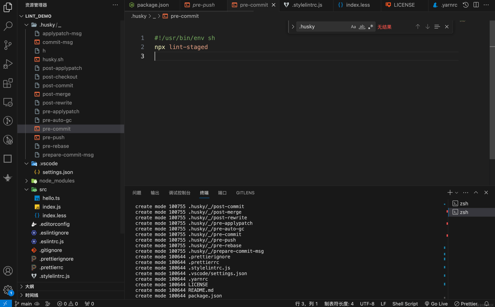Split the editor to the right
495x307 pixels.
[x=476, y=5]
